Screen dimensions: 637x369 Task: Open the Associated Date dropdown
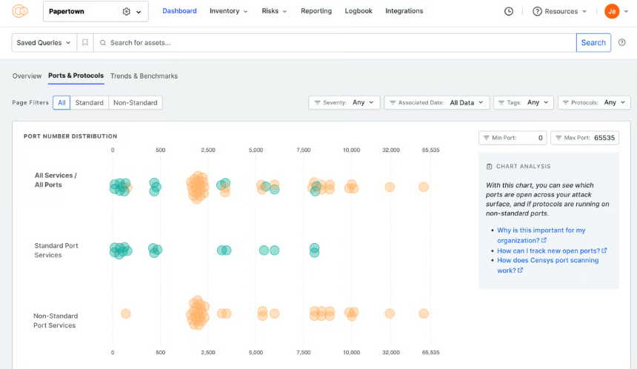pos(436,102)
